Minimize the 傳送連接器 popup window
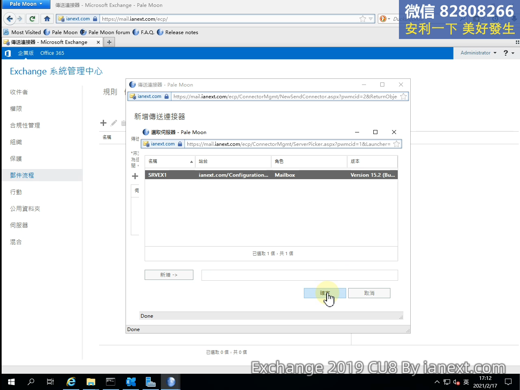 click(364, 84)
